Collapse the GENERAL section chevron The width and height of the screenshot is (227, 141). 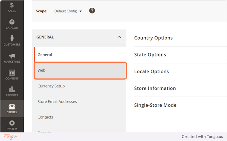point(119,37)
